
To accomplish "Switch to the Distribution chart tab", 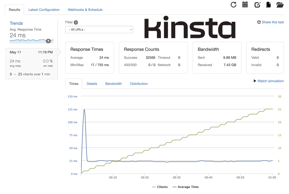I will pos(139,84).
